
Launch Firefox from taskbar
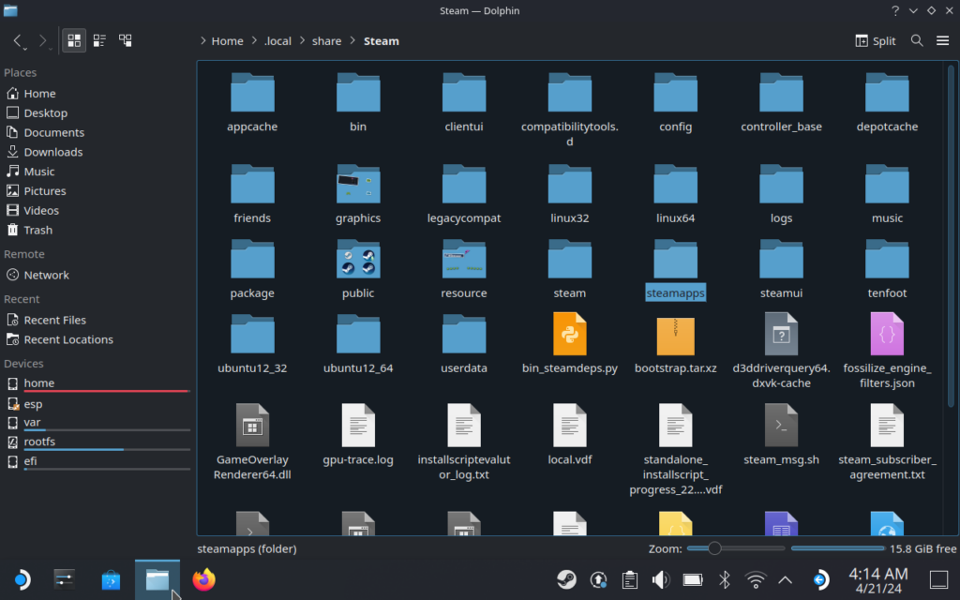pos(203,579)
